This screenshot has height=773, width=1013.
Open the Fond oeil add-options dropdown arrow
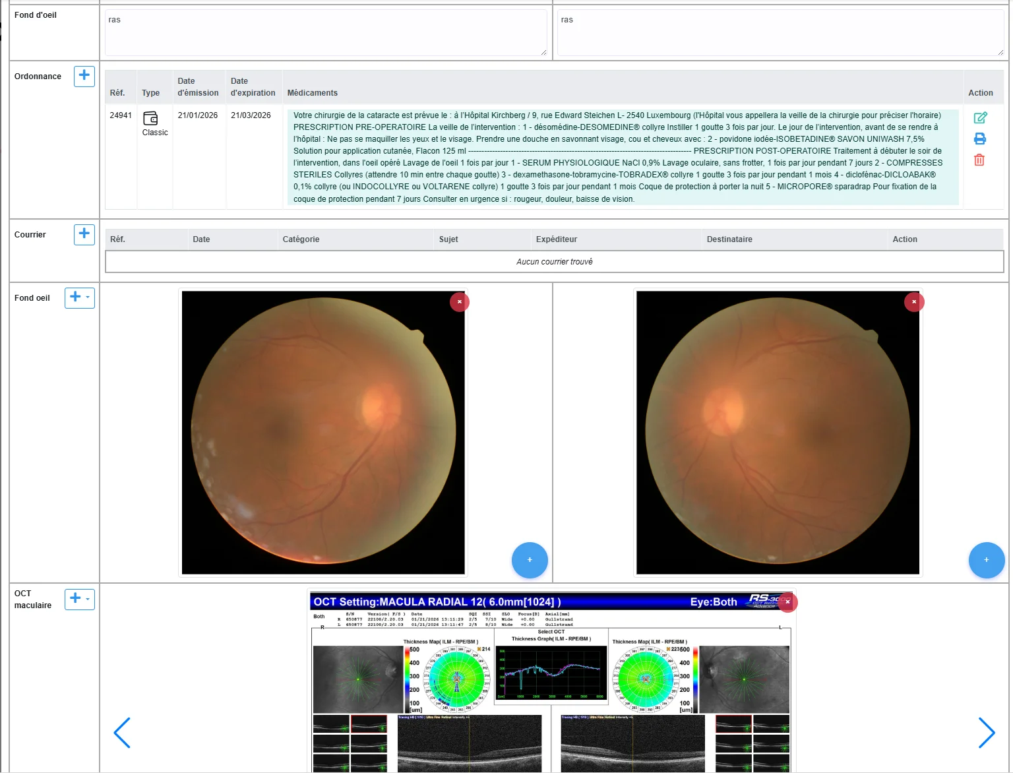click(x=88, y=298)
